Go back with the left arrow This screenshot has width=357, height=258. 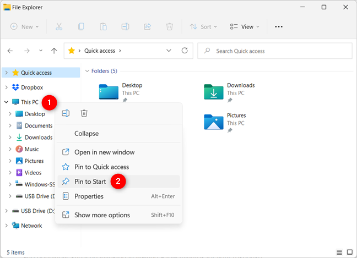[x=10, y=51]
